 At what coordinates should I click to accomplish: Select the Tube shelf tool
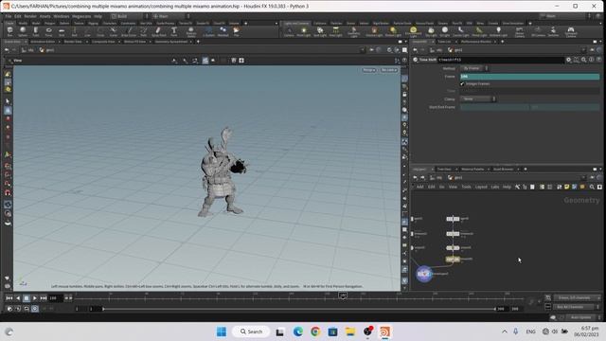[36, 31]
